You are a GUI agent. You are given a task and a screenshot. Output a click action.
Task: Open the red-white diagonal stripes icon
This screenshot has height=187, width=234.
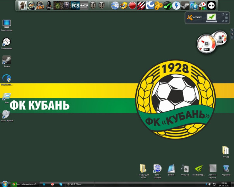click(x=141, y=5)
